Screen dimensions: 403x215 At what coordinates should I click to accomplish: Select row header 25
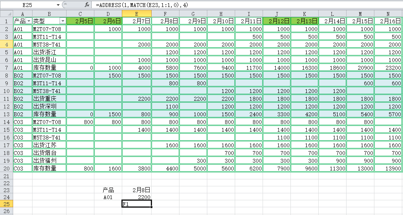tap(7, 204)
